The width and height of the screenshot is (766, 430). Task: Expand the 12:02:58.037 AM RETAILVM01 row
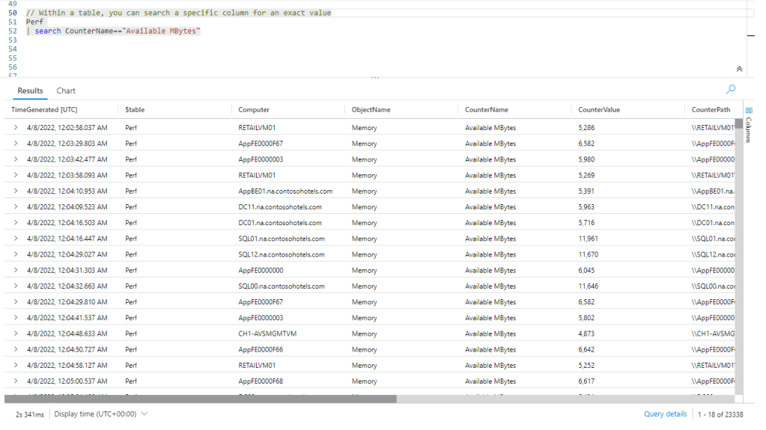point(15,128)
